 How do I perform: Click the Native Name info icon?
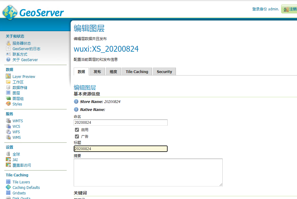pos(76,109)
